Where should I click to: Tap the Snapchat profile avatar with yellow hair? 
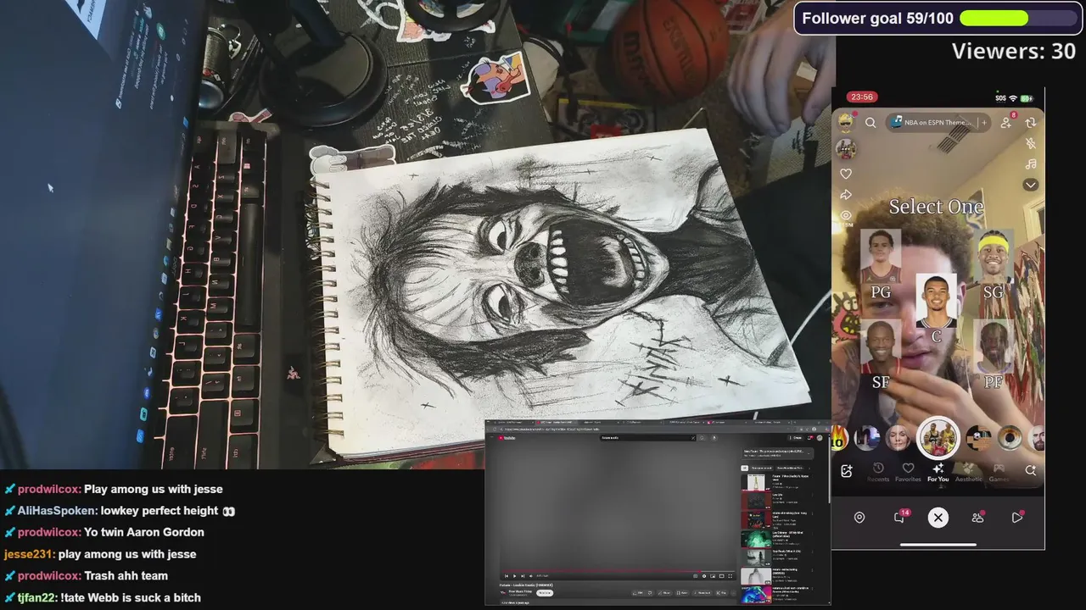[846, 122]
